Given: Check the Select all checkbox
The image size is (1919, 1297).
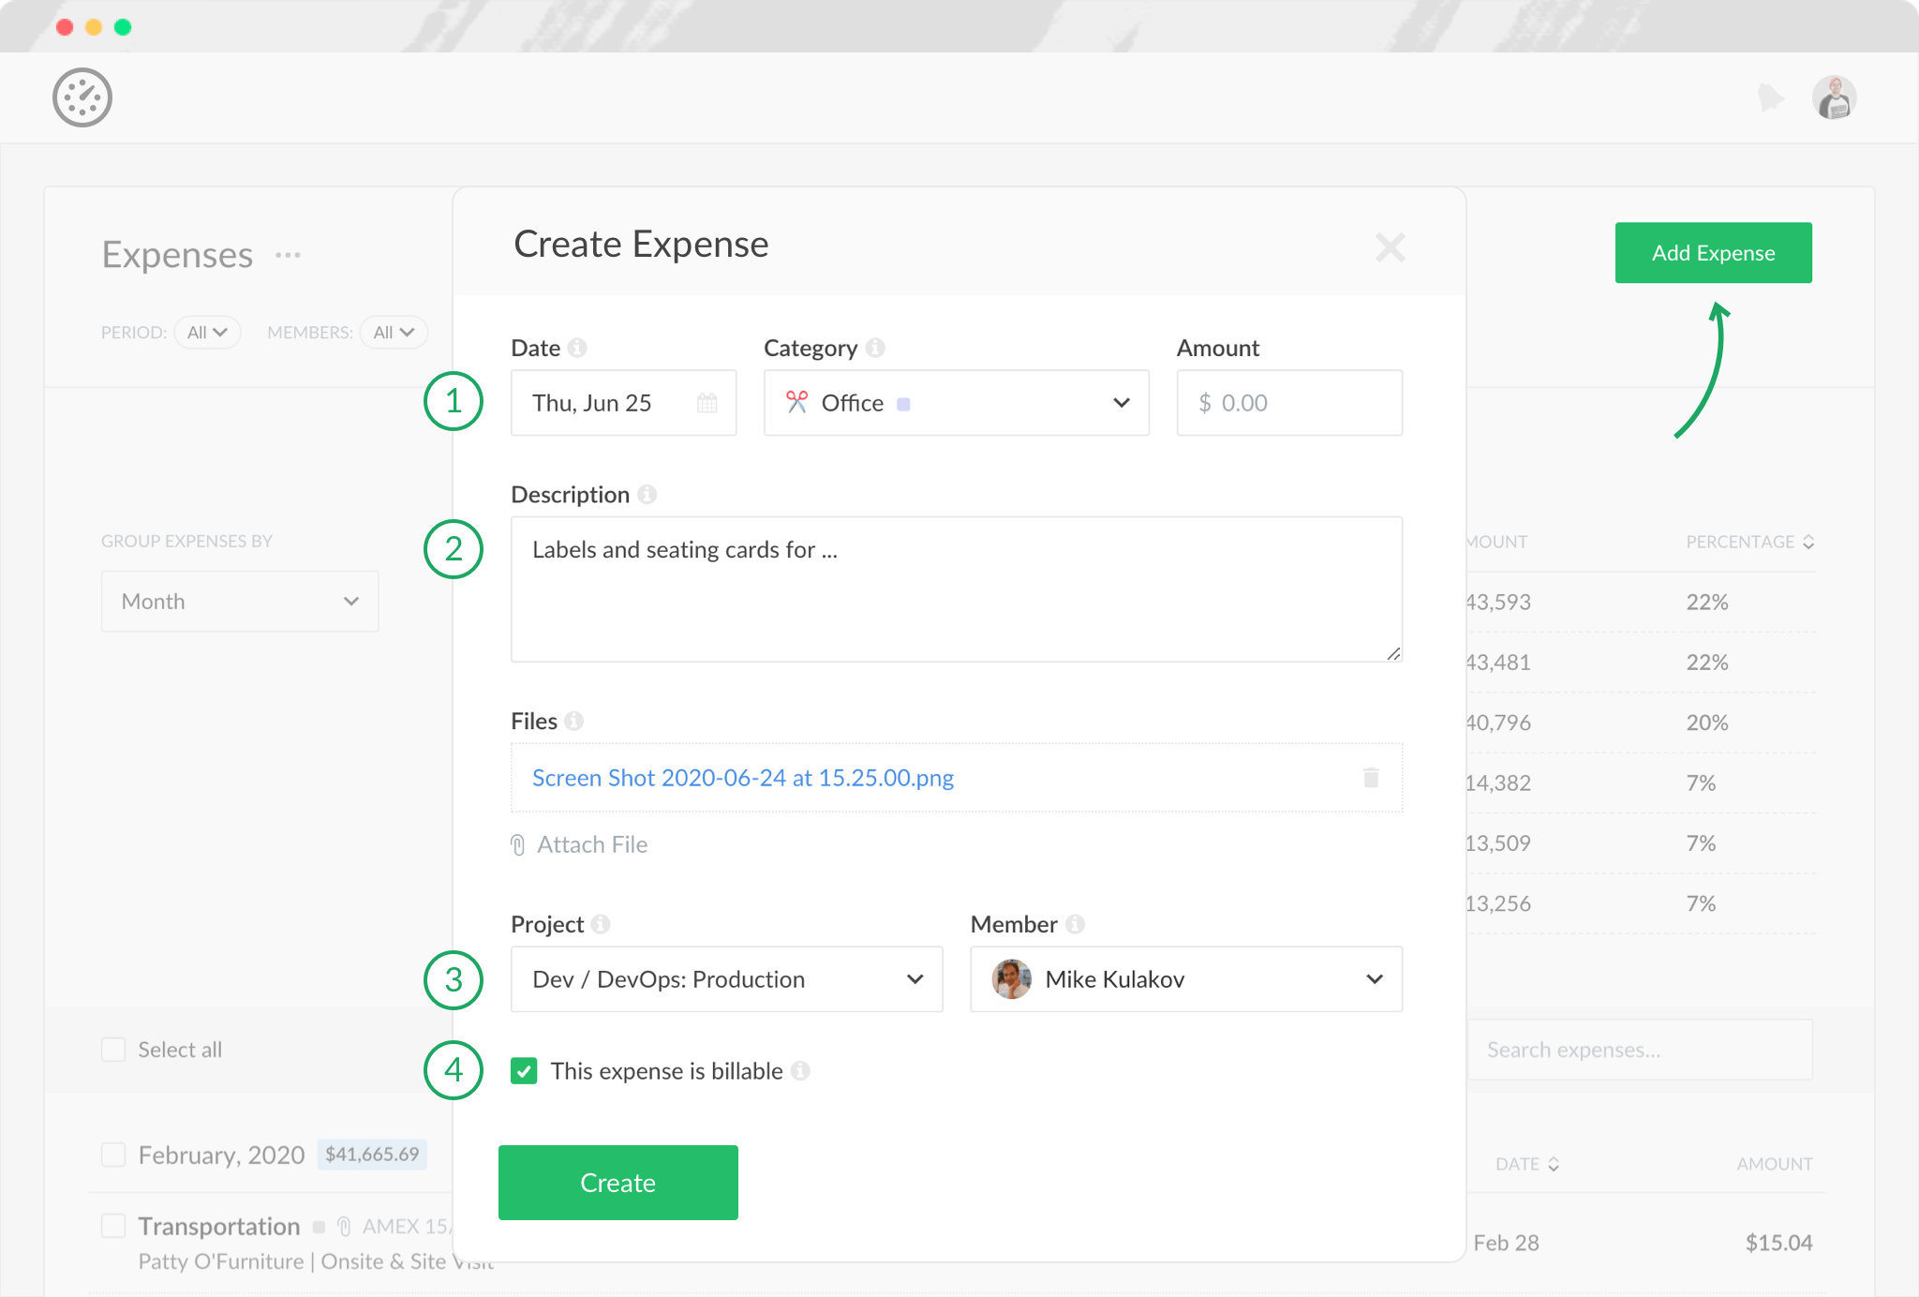Looking at the screenshot, I should click(113, 1050).
